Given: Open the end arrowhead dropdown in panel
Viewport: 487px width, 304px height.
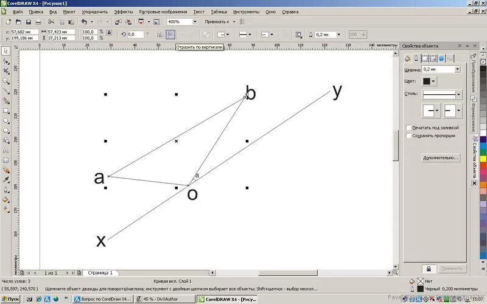Looking at the screenshot, I should [458, 111].
